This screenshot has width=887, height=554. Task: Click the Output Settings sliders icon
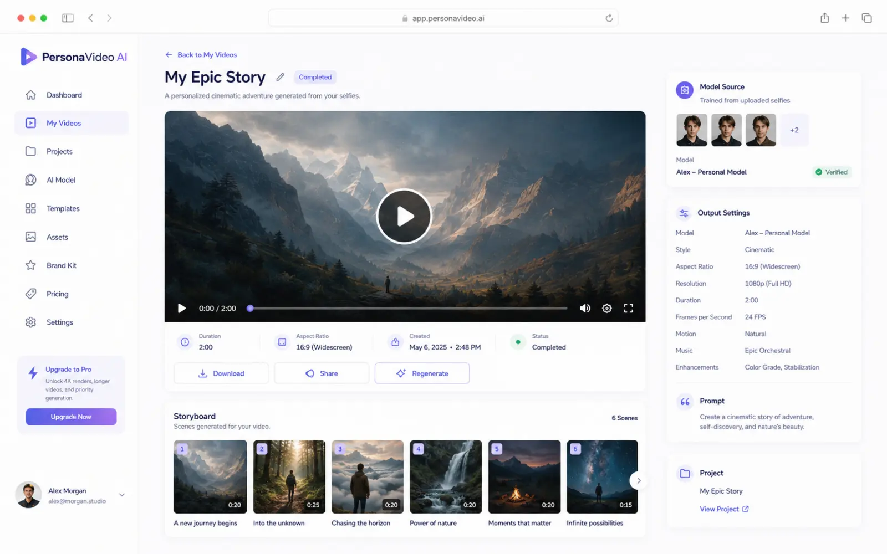(684, 213)
